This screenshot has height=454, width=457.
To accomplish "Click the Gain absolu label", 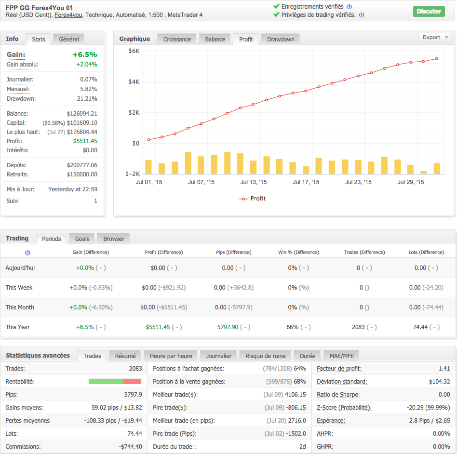I will click(x=22, y=65).
